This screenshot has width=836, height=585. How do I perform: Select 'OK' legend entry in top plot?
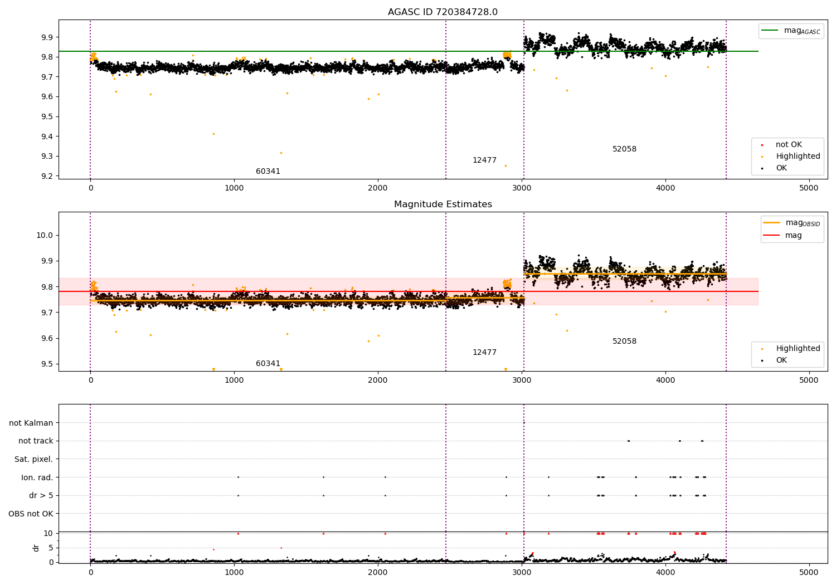(x=781, y=168)
